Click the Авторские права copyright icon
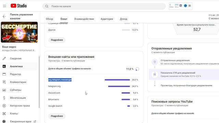 (4, 106)
